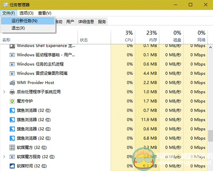
Task: Sort by the CPU column header
Action: pos(123,37)
